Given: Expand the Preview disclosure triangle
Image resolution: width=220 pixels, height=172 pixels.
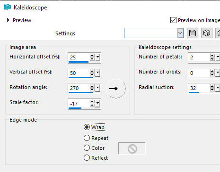Looking at the screenshot, I should [8, 20].
